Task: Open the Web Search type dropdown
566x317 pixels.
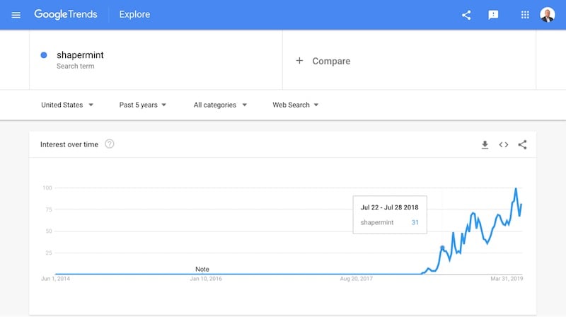Action: (x=295, y=105)
